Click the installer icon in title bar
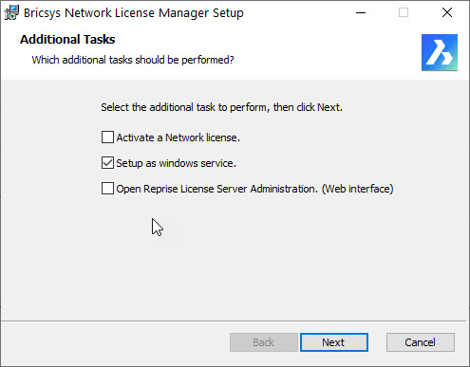Screen dimensions: 470x367 pyautogui.click(x=11, y=13)
